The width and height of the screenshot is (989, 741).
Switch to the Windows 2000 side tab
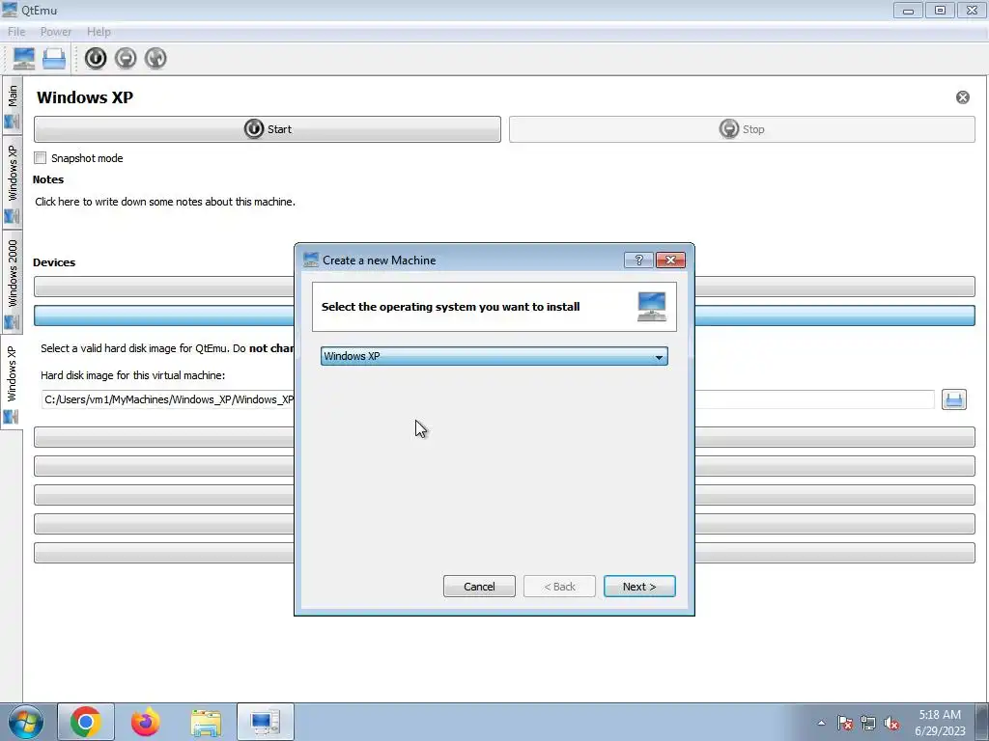coord(12,284)
